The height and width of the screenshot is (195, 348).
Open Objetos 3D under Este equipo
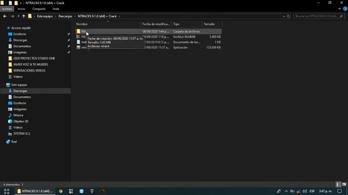pyautogui.click(x=21, y=121)
